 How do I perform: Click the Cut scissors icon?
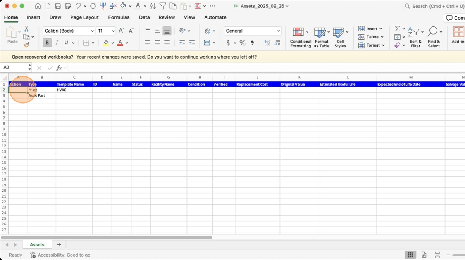point(26,29)
